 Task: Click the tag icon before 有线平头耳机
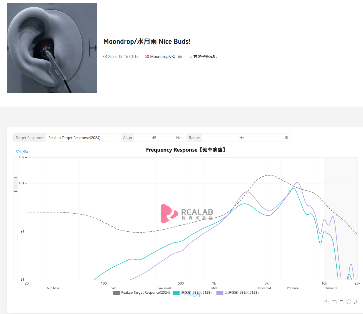click(190, 56)
